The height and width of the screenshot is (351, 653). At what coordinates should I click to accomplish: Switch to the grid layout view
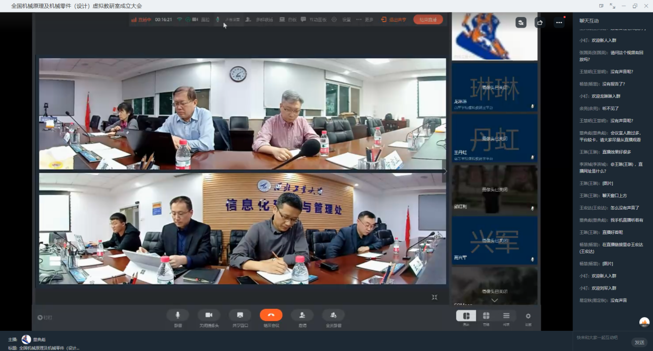click(x=486, y=316)
